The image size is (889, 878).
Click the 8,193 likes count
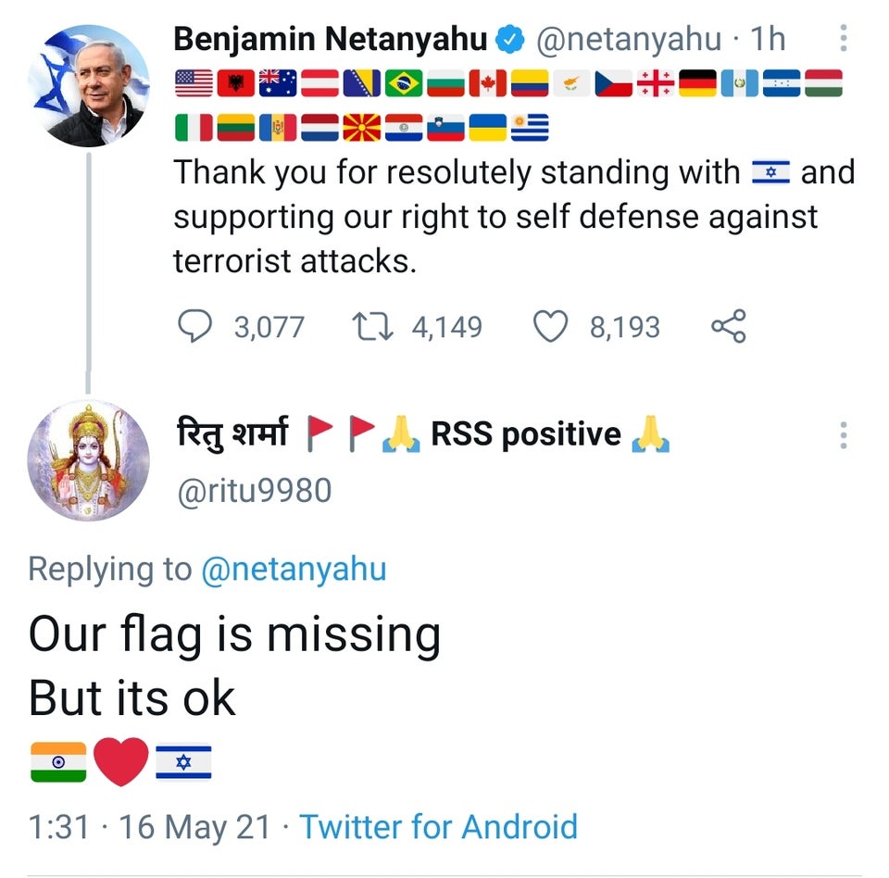pos(625,327)
